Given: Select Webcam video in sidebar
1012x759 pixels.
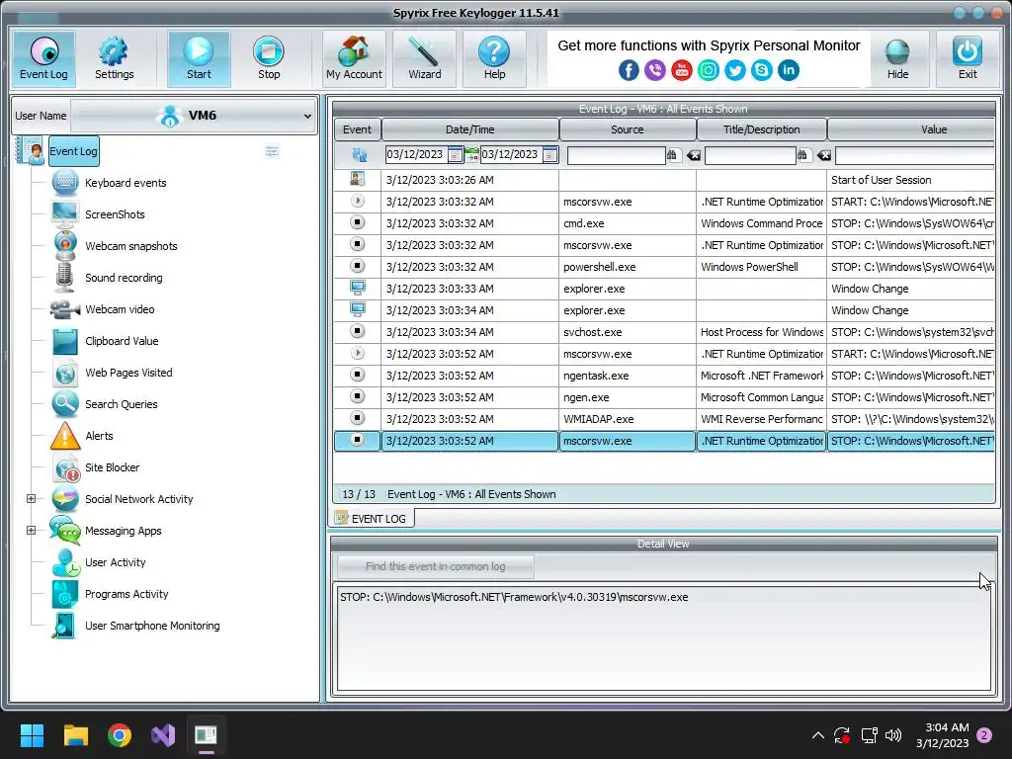Looking at the screenshot, I should tap(120, 309).
